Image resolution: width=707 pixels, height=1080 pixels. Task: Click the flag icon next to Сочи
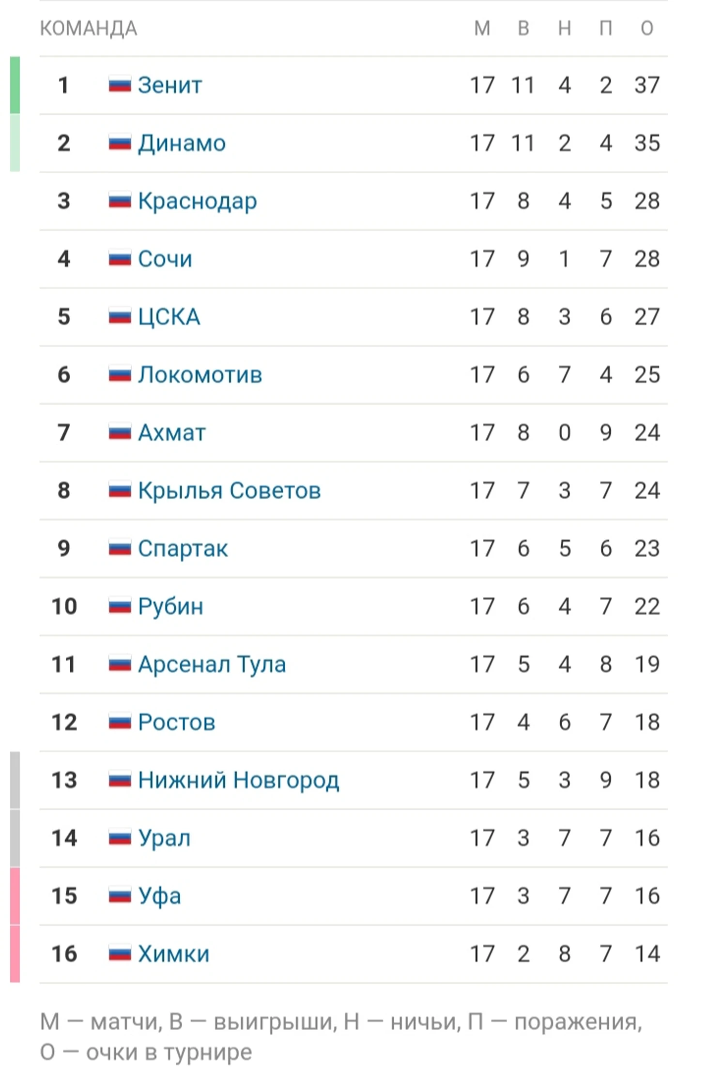tap(120, 259)
